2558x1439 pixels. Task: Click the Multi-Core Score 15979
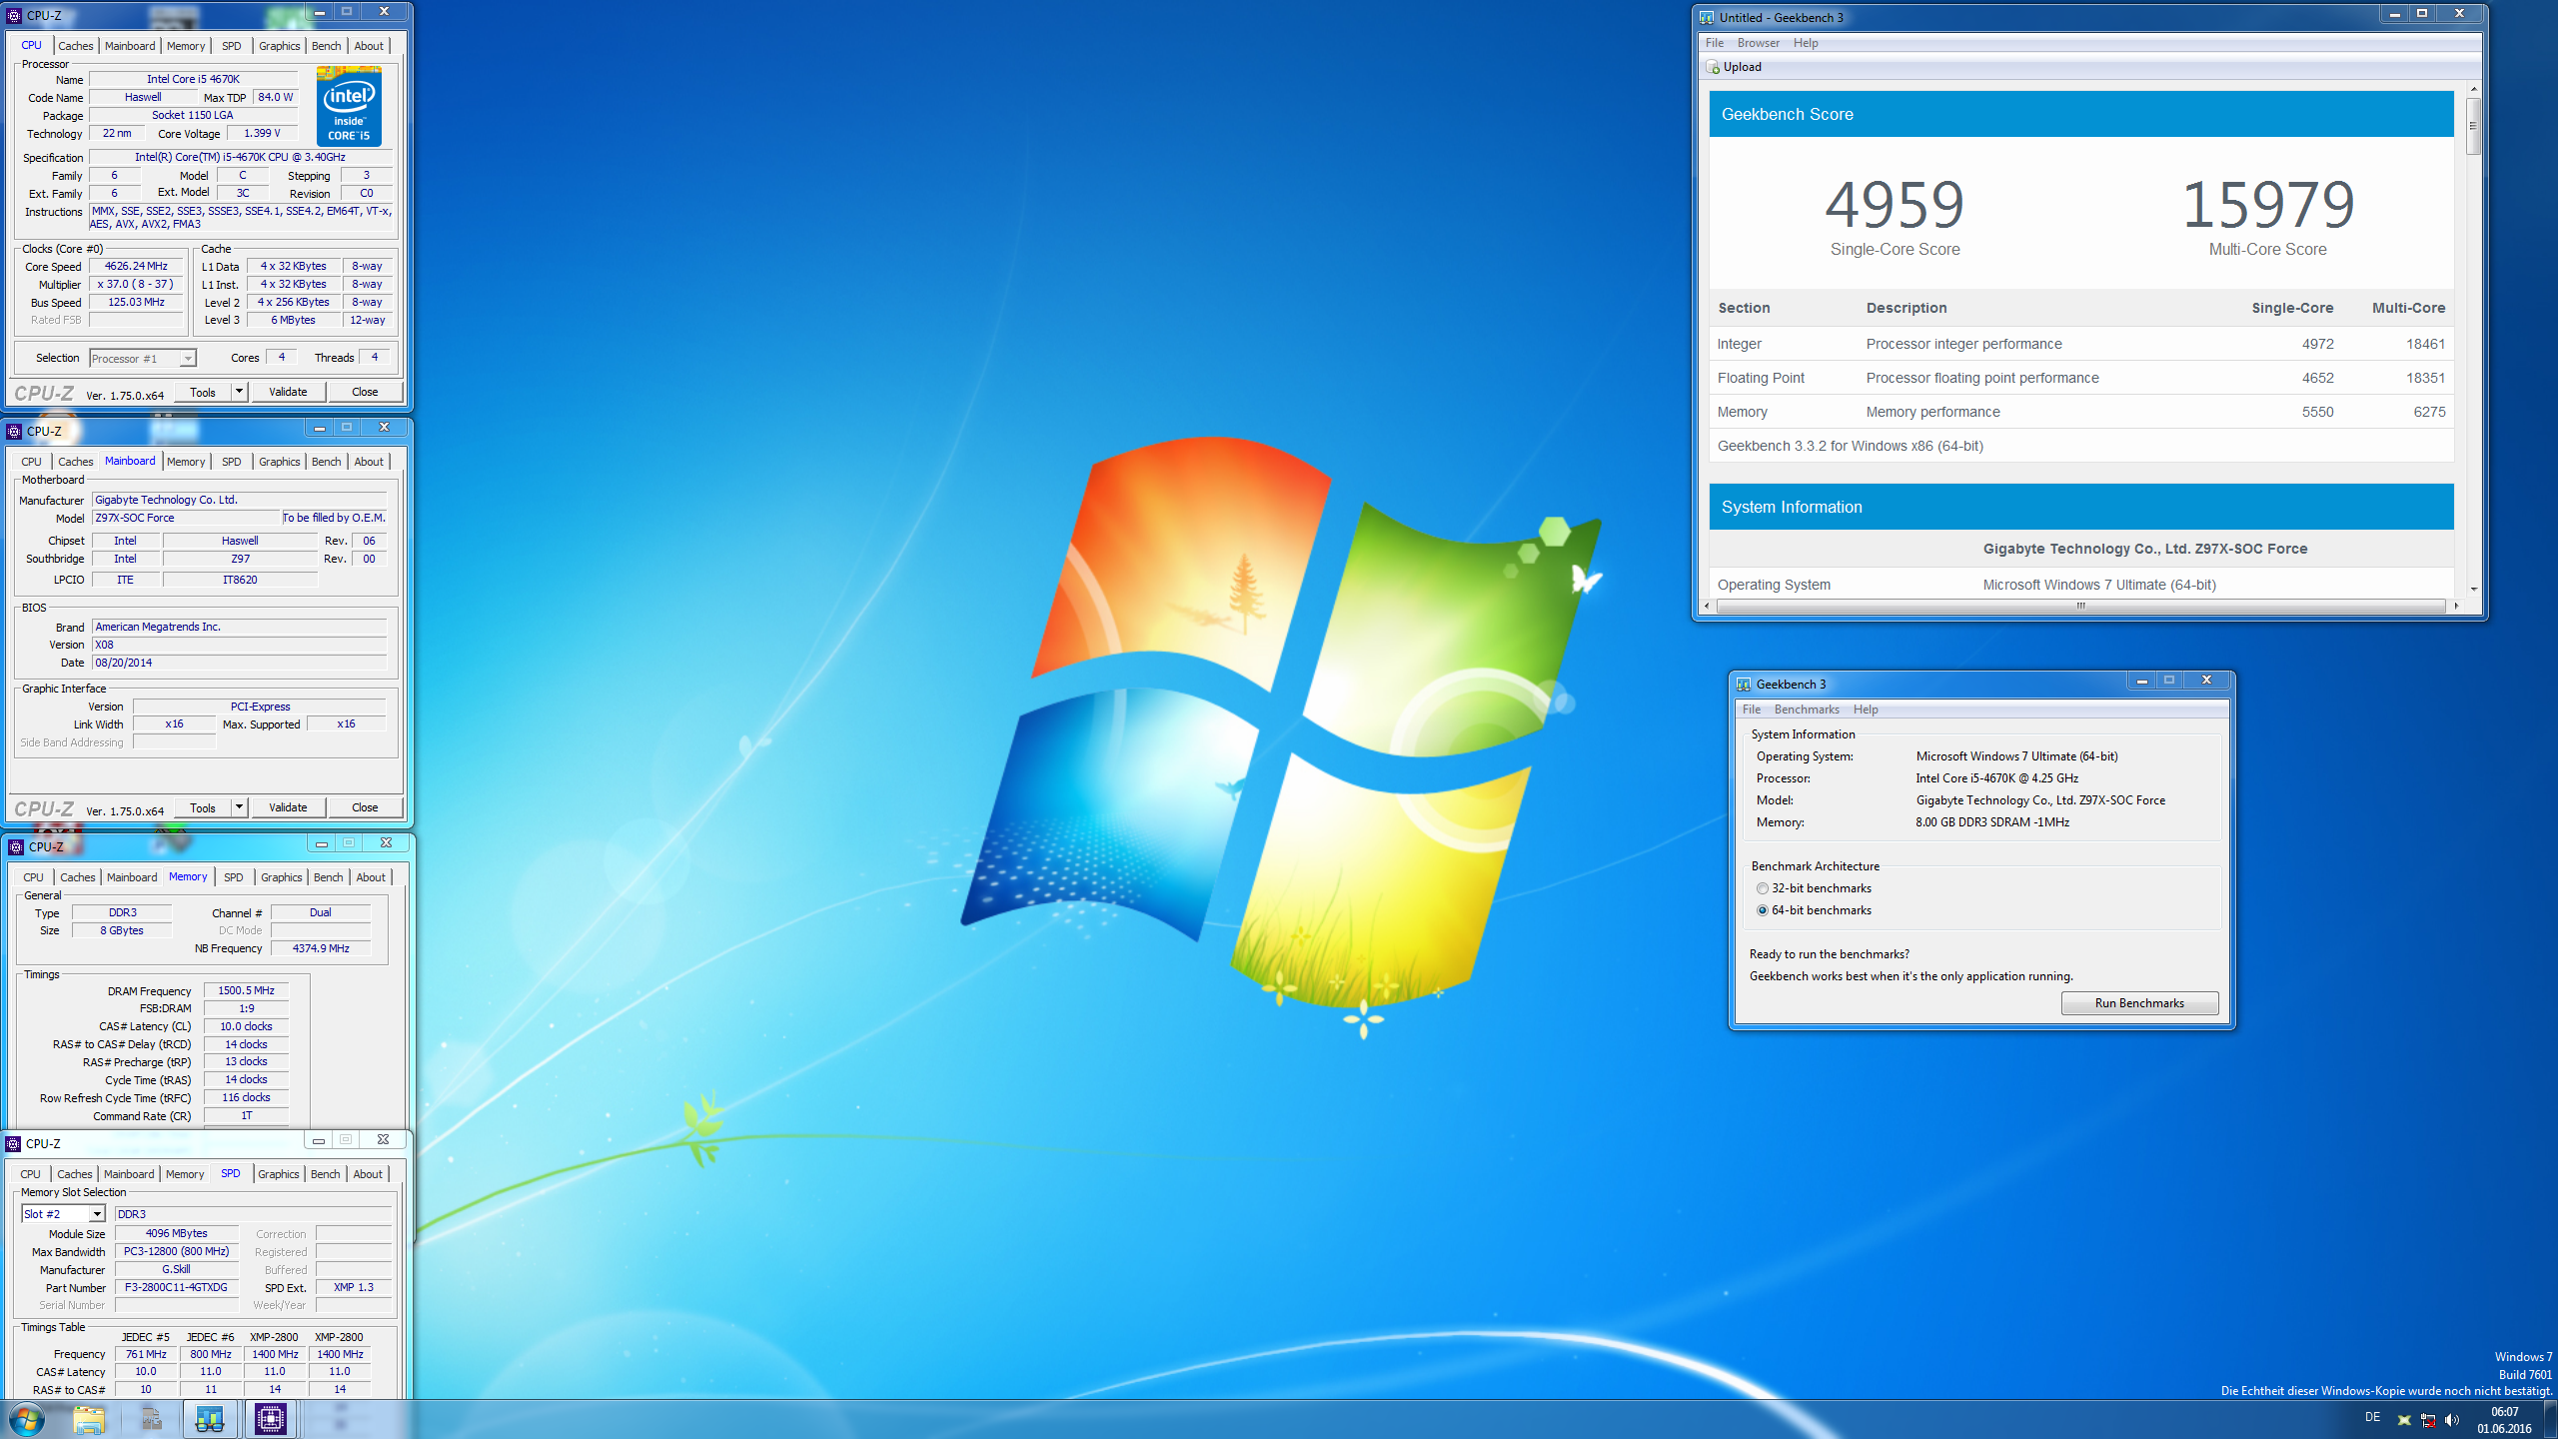2267,205
